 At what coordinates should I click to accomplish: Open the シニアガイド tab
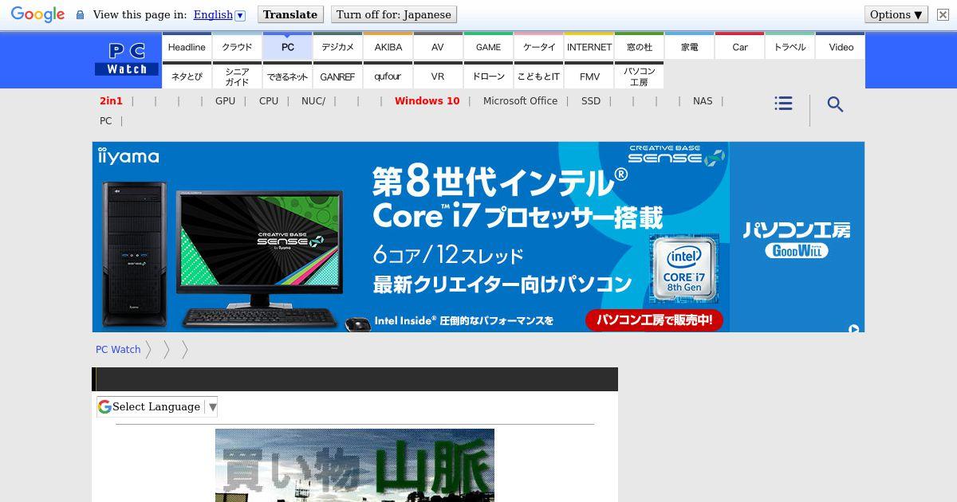coord(237,76)
